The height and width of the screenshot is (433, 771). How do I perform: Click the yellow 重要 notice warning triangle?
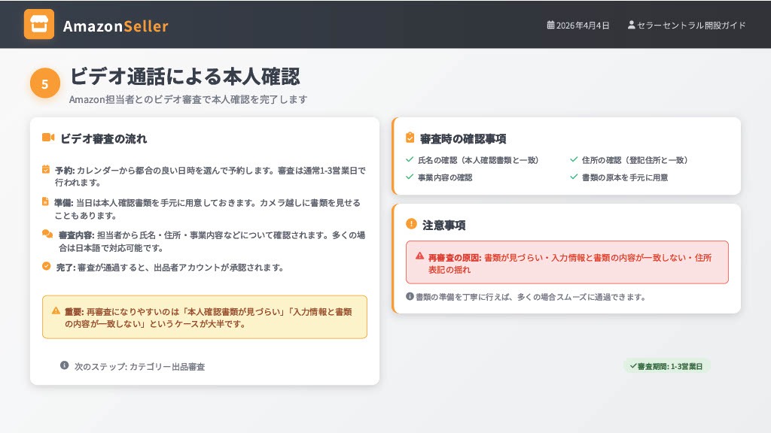point(56,310)
